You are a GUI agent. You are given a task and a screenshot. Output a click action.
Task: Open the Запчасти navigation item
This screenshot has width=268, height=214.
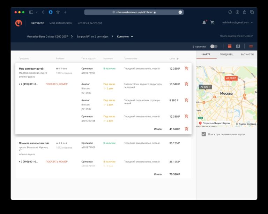coord(38,23)
